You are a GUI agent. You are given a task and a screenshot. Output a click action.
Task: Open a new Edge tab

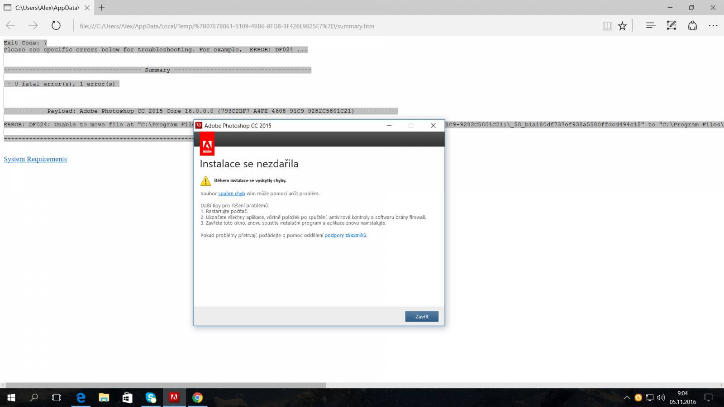coord(102,7)
